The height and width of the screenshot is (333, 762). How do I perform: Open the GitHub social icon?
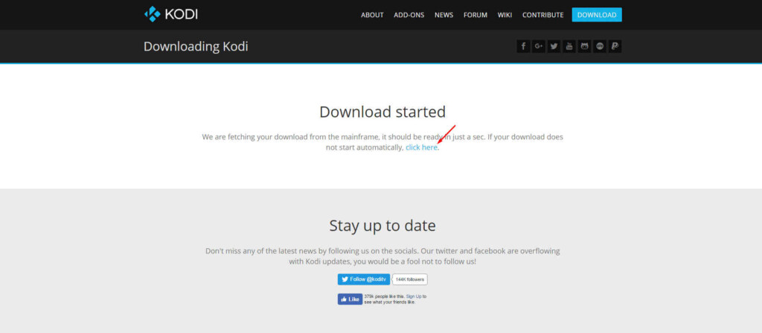585,46
